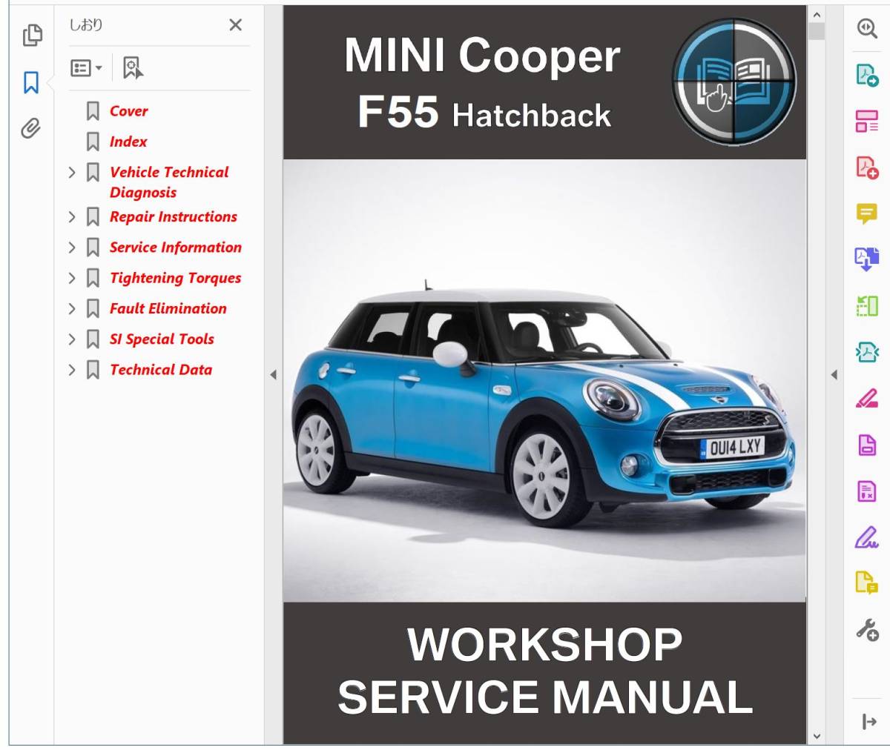Open the Comment tool
The width and height of the screenshot is (890, 750).
pyautogui.click(x=867, y=214)
